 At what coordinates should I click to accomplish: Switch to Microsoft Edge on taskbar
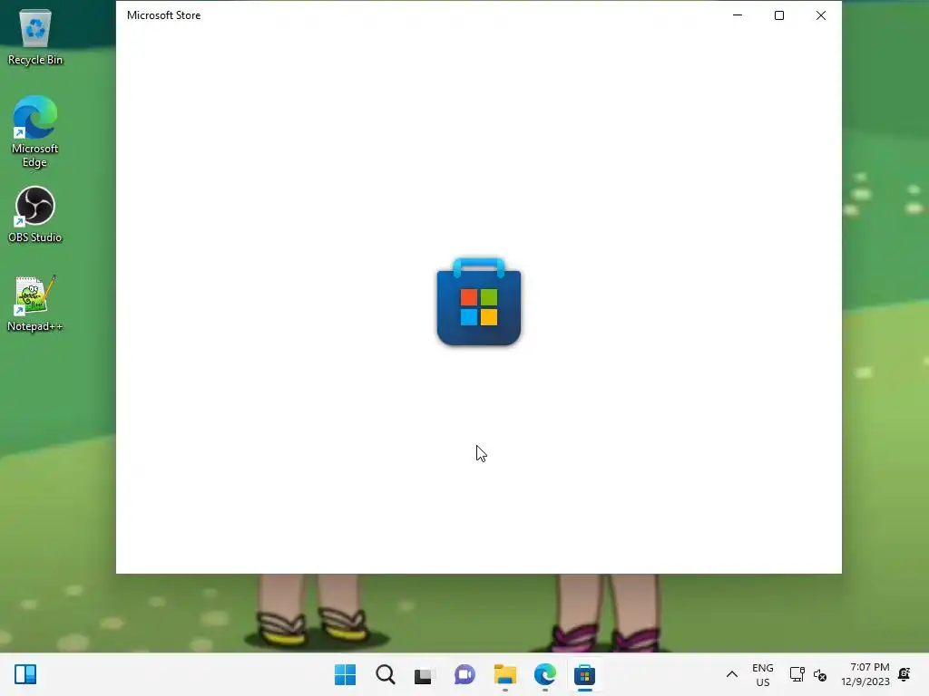click(544, 674)
